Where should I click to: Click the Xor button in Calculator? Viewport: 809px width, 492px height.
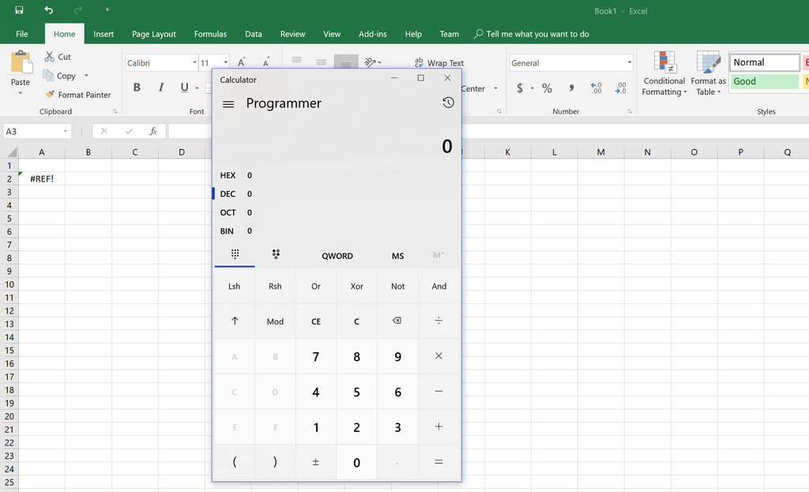[356, 286]
